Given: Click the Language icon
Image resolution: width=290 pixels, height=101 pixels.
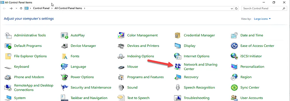Looking at the screenshot, I should click(65, 67).
